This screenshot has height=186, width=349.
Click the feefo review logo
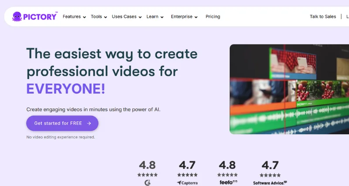228,183
